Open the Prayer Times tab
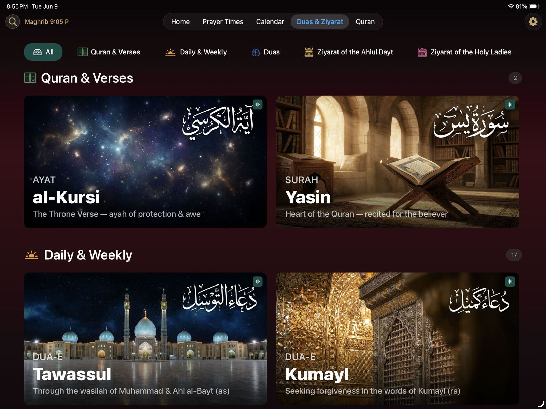The width and height of the screenshot is (546, 409). click(x=223, y=21)
